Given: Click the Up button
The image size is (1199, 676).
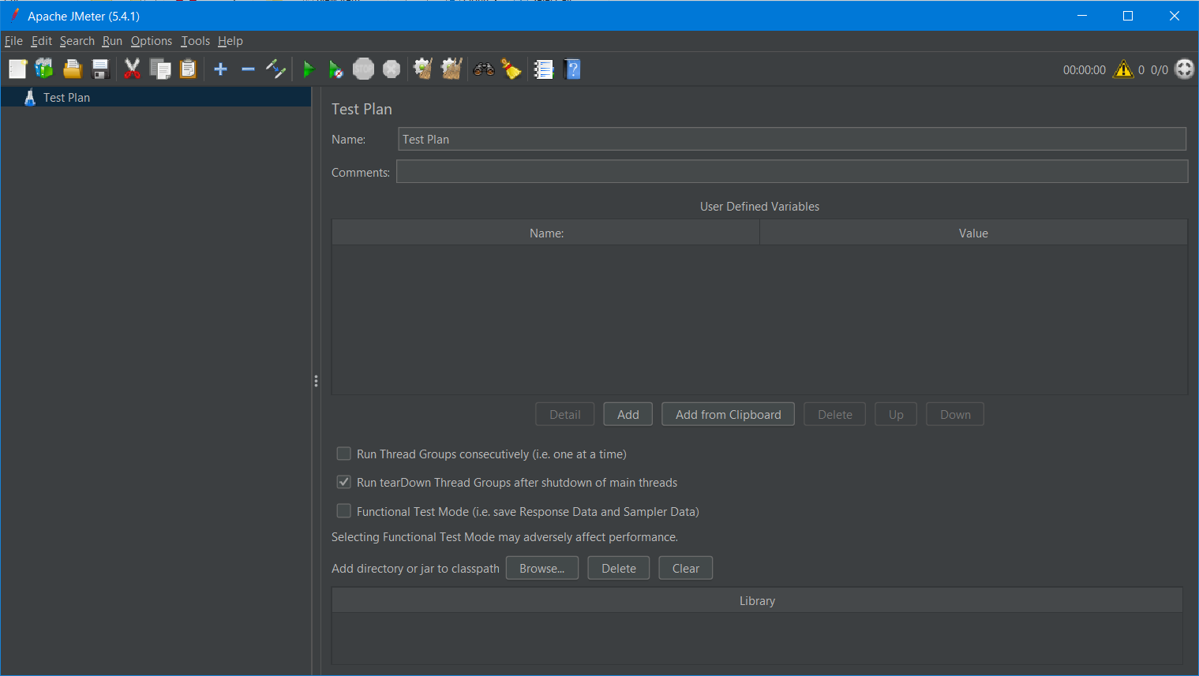Looking at the screenshot, I should pos(896,414).
